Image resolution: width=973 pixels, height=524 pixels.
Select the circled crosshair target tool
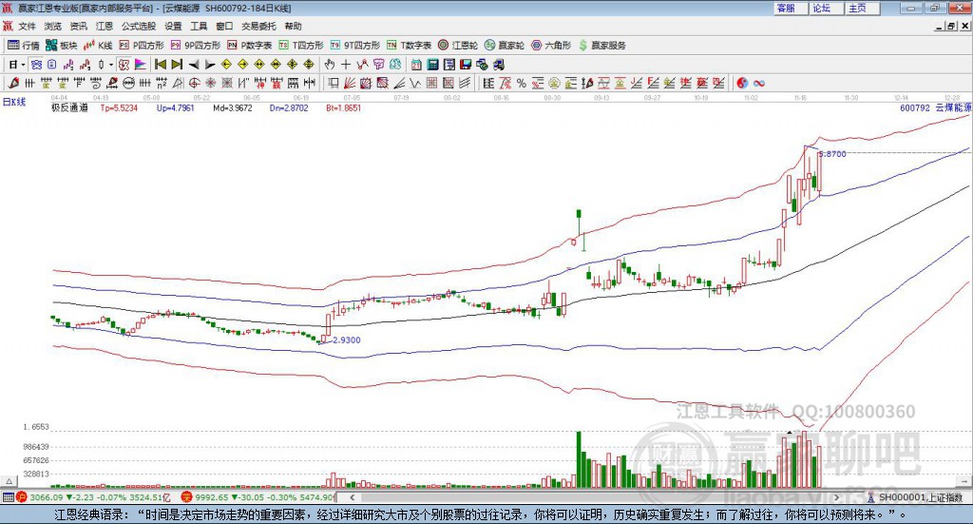194,83
